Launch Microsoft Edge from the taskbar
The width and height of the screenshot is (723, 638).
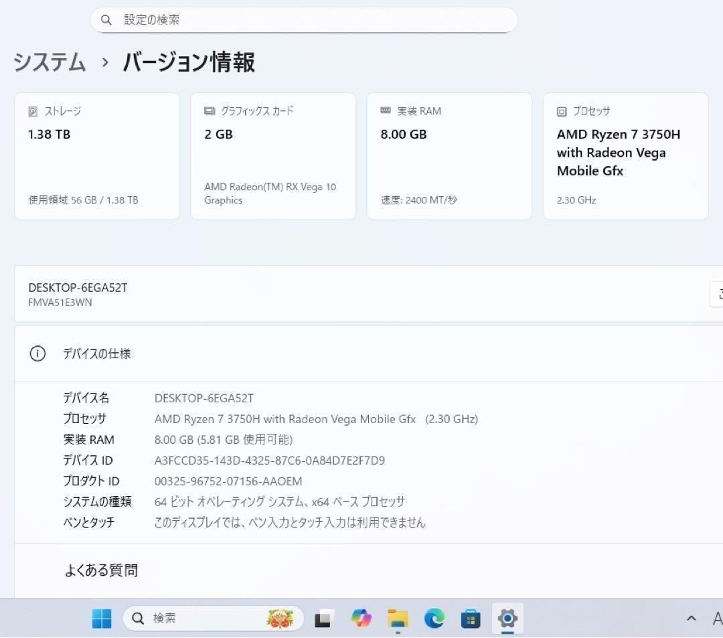coord(434,619)
